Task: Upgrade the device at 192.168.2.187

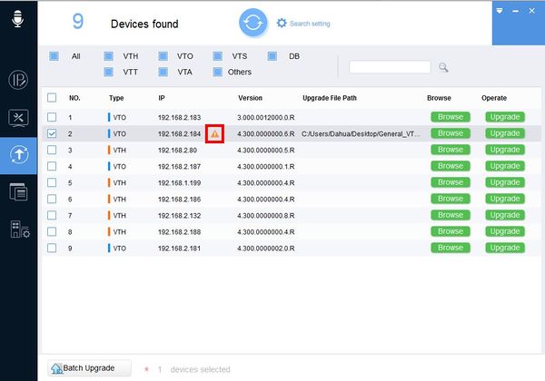Action: point(505,166)
